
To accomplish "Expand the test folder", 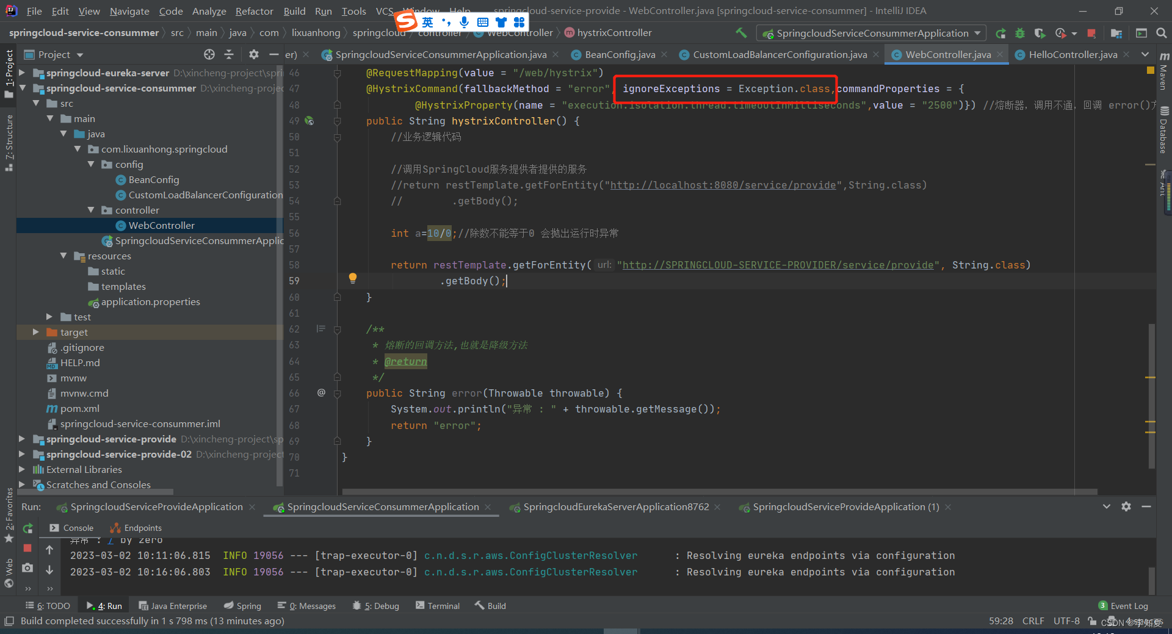I will (49, 317).
